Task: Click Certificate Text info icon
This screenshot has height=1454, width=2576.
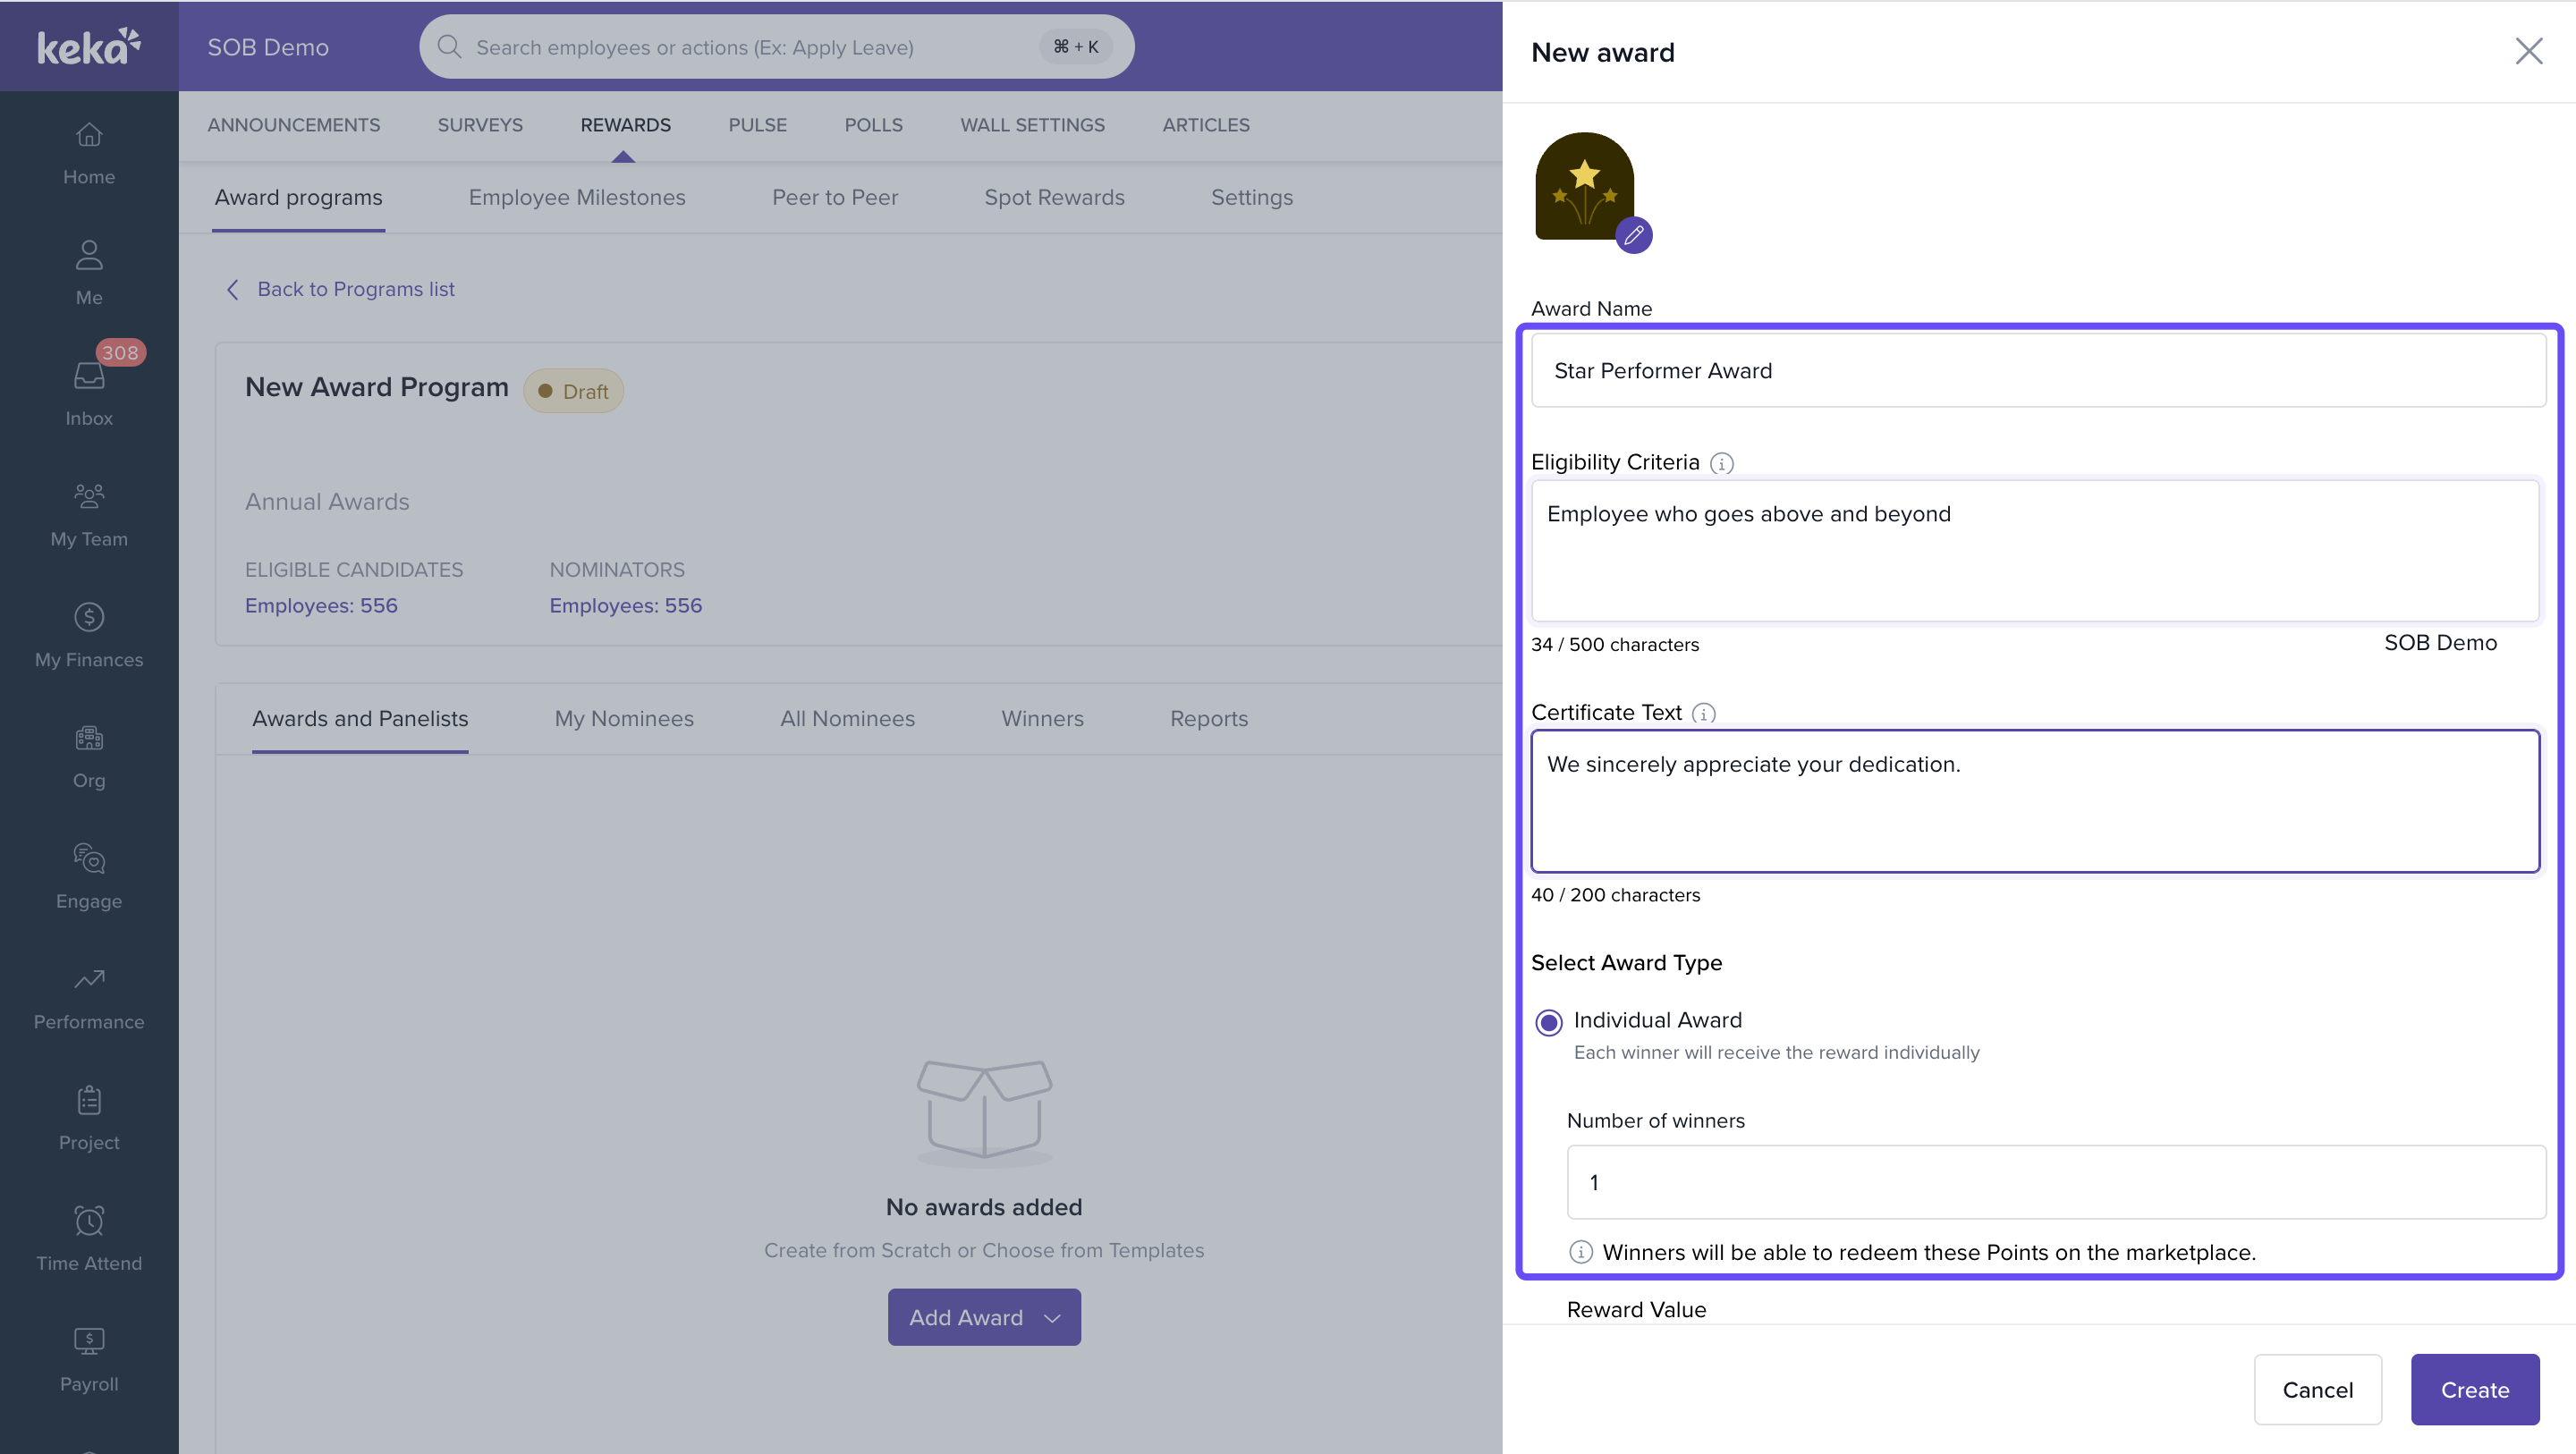Action: click(x=1703, y=713)
